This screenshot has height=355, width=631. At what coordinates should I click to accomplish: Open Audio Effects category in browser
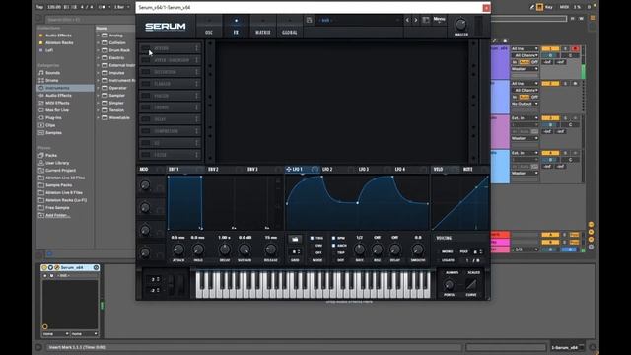tap(58, 96)
